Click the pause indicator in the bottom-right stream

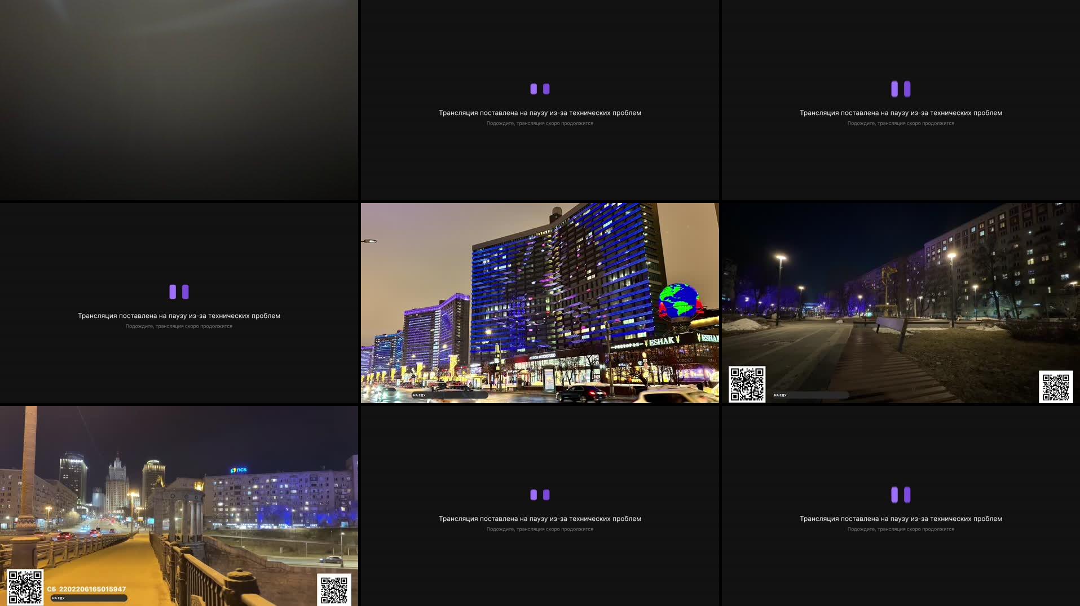(x=900, y=493)
